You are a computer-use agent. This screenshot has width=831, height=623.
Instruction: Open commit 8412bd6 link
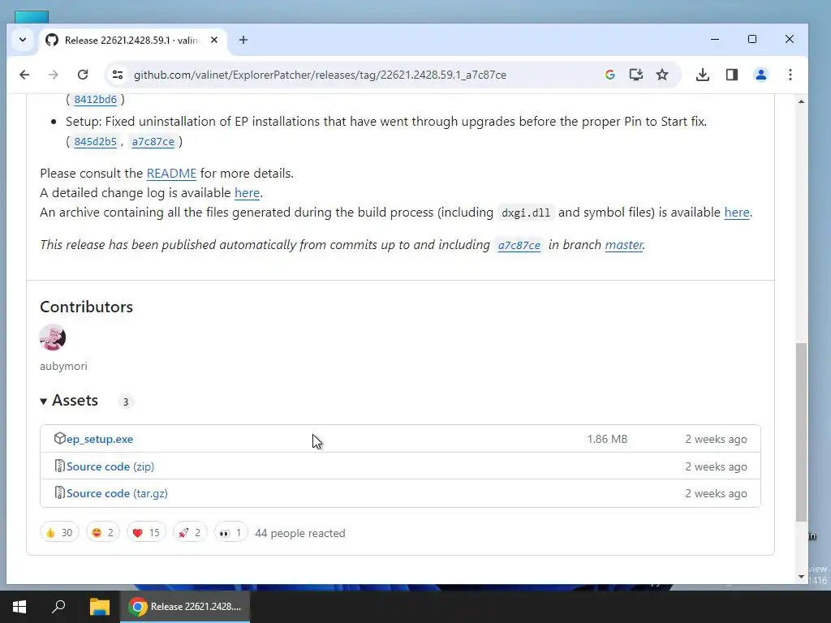point(96,100)
